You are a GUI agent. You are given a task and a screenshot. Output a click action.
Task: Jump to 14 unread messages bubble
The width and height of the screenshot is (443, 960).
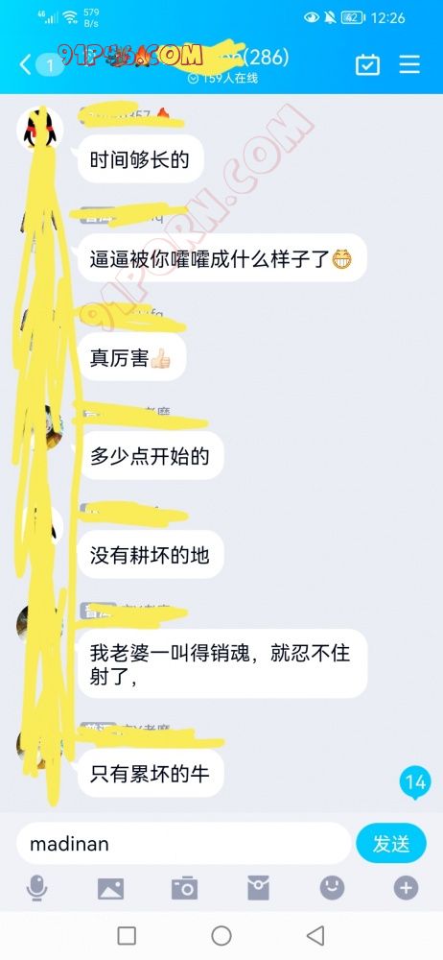pos(415,782)
